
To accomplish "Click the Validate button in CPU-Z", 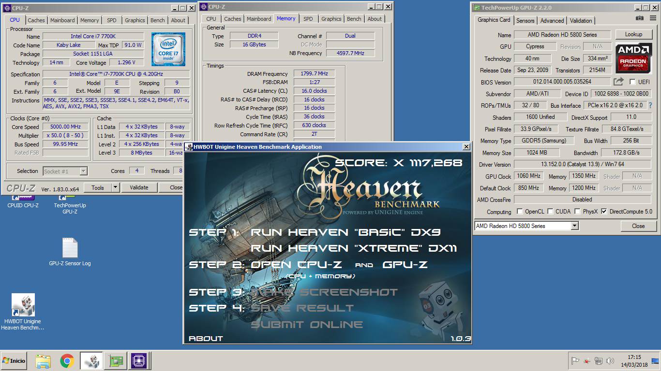I will [139, 187].
